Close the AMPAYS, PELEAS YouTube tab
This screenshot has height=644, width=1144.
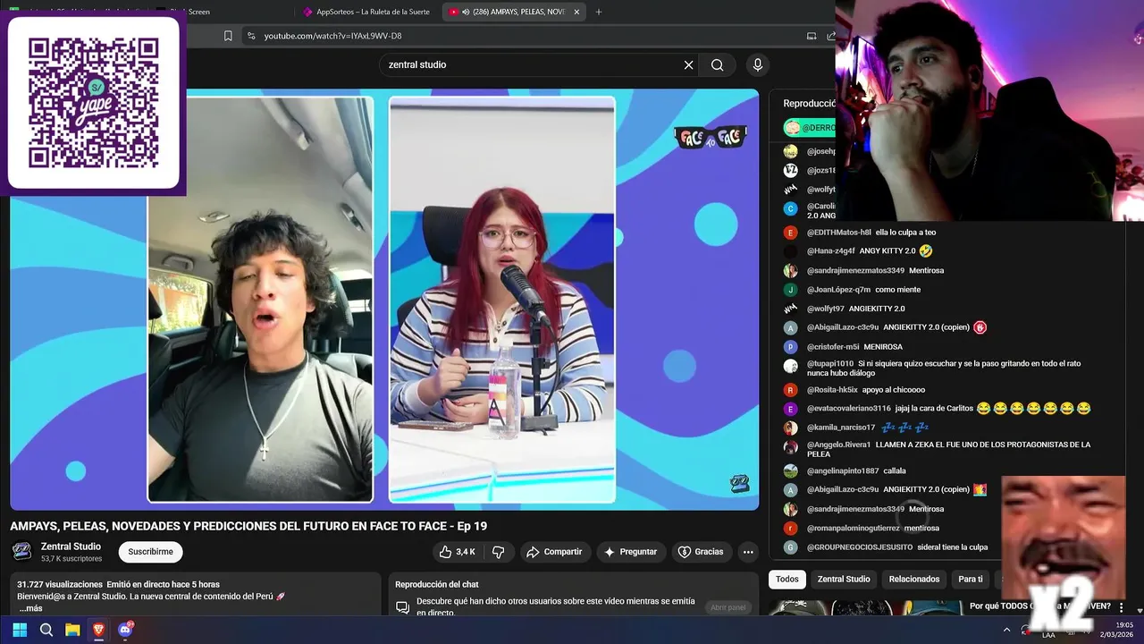tap(576, 12)
